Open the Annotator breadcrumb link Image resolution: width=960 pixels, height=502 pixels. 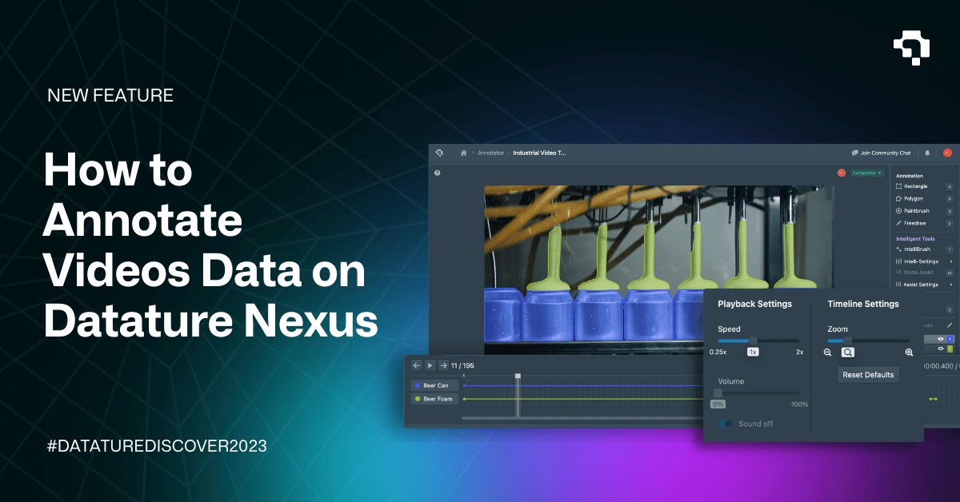coord(490,152)
